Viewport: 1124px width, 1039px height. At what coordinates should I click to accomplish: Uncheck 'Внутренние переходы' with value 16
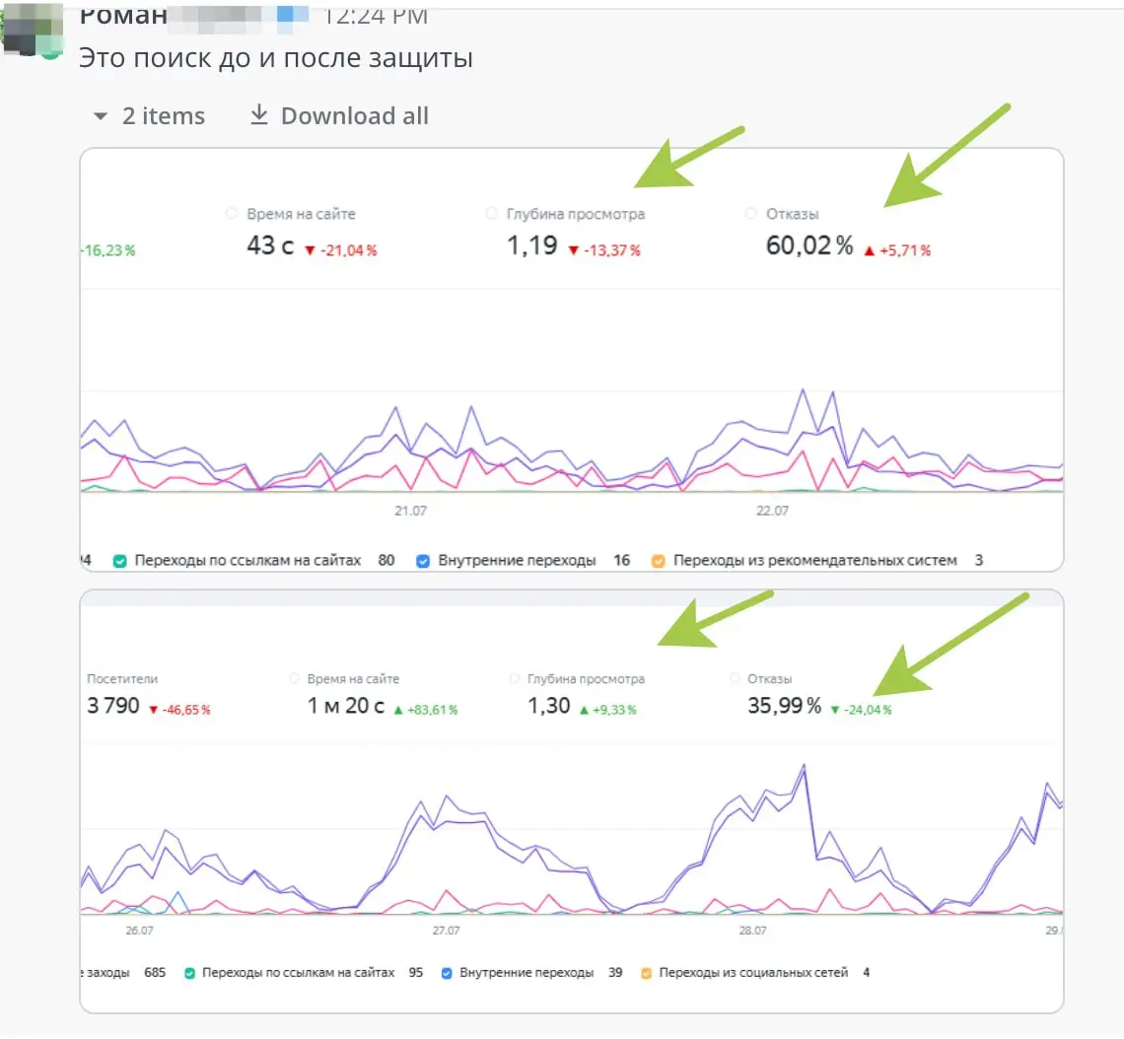click(423, 561)
